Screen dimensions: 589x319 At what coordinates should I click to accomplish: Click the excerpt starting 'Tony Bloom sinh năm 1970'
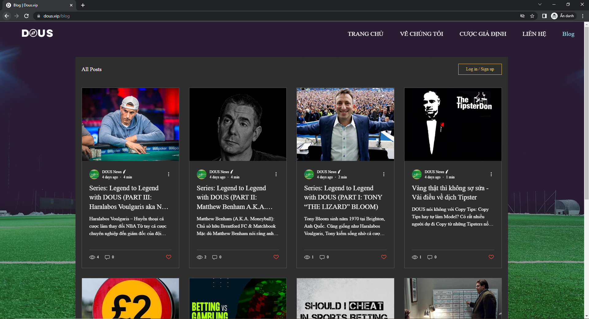(x=345, y=226)
